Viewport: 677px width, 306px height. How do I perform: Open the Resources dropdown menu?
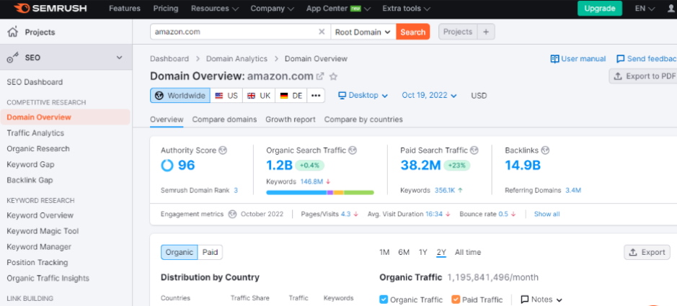click(x=215, y=8)
